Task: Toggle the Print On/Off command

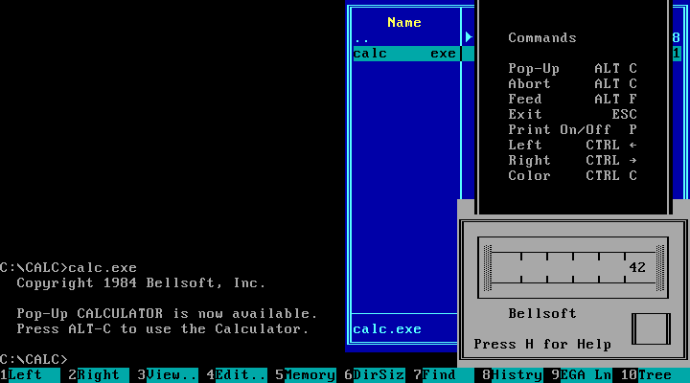Action: click(572, 129)
